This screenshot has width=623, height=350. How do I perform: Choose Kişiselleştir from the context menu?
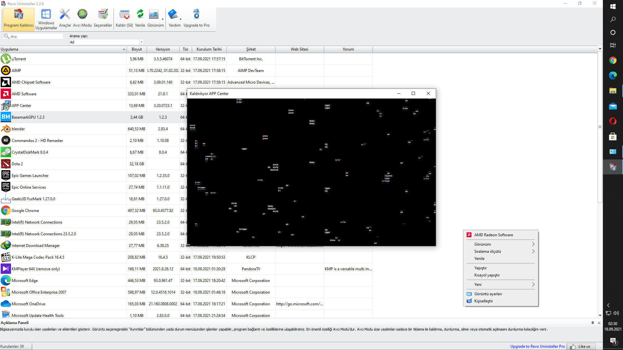click(483, 301)
